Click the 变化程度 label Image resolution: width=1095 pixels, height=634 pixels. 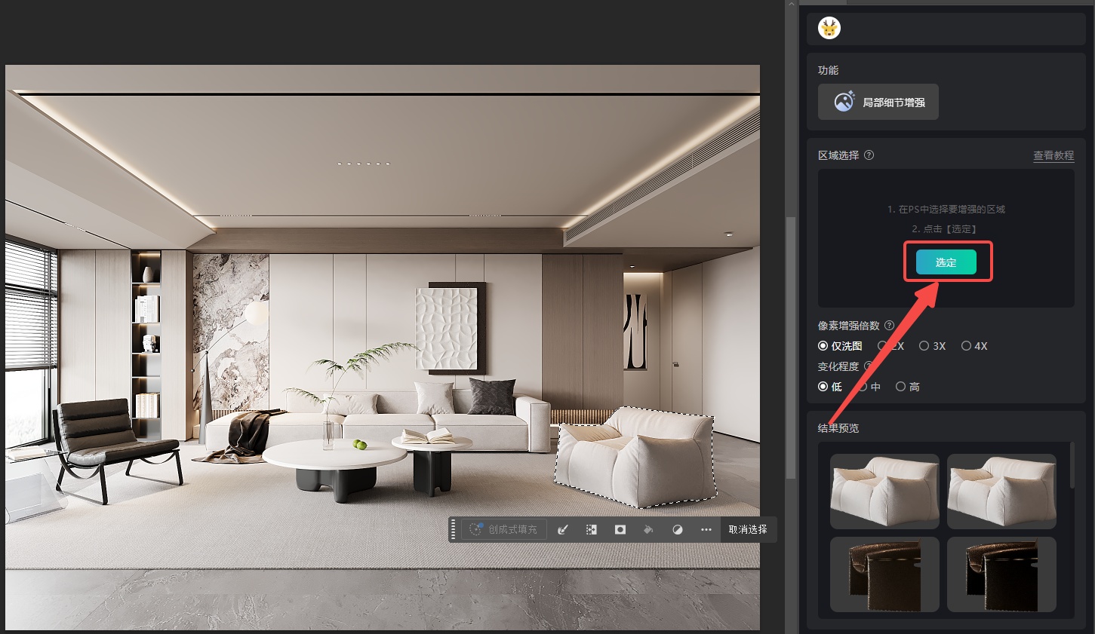(838, 366)
